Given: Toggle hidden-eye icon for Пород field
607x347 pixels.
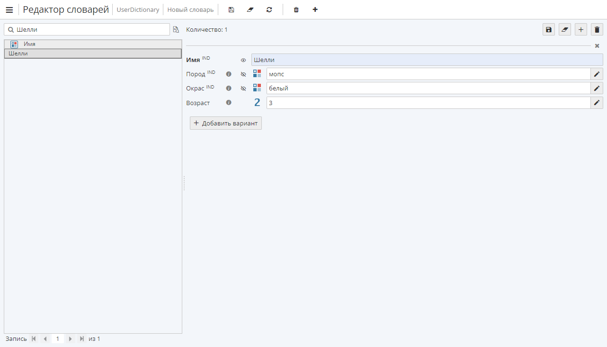Looking at the screenshot, I should 243,74.
